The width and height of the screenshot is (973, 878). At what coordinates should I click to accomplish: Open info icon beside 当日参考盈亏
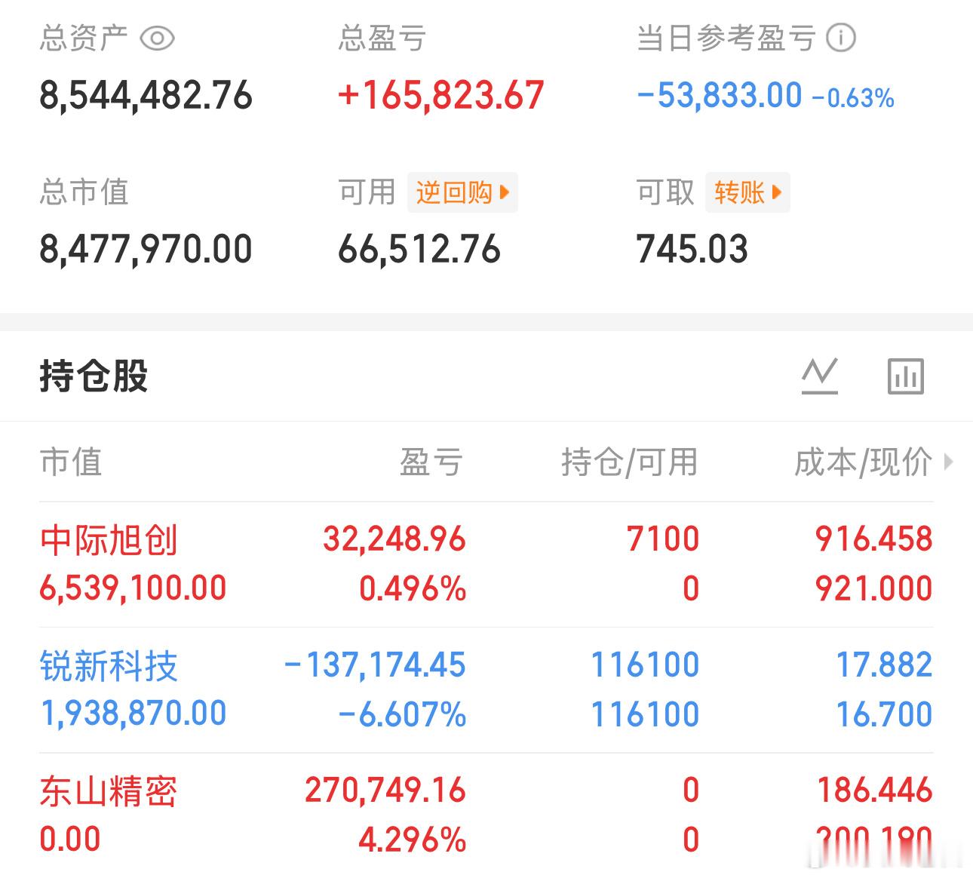841,37
